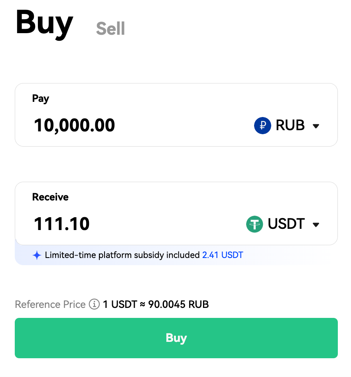Image resolution: width=351 pixels, height=377 pixels.
Task: Click the 1 USDT ≈ 90.0045 RUB rate
Action: [x=156, y=305]
